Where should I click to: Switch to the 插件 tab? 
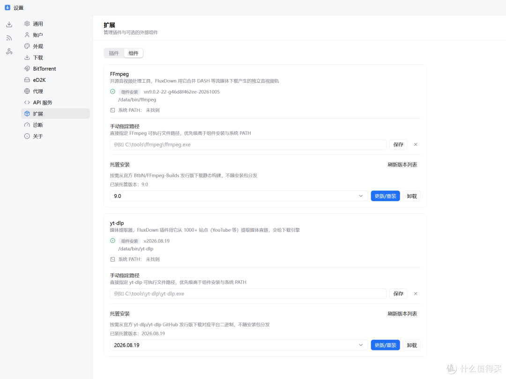coord(114,53)
